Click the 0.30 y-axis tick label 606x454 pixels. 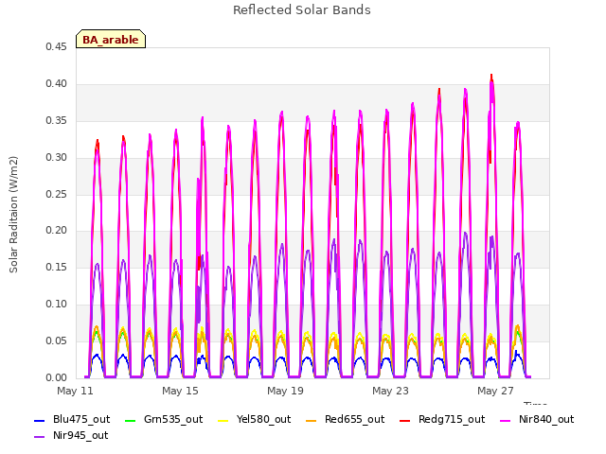[57, 158]
